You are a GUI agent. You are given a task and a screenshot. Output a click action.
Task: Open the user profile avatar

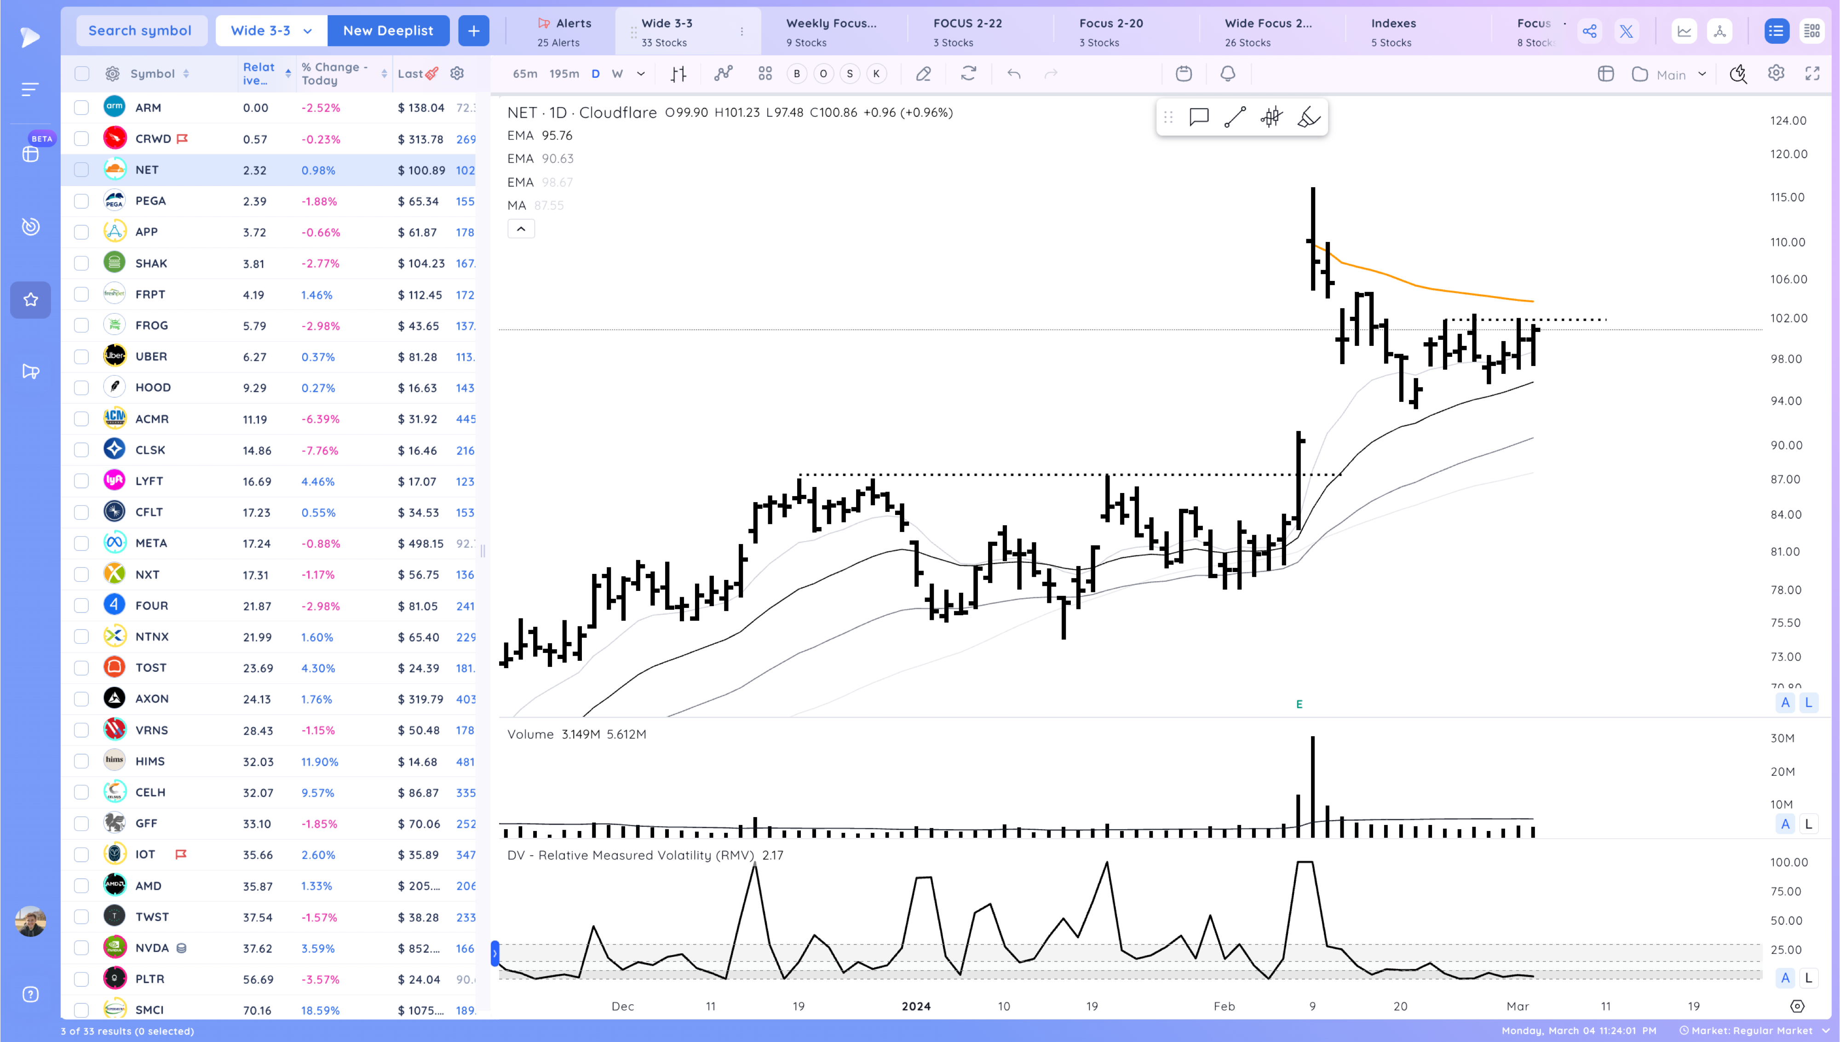tap(31, 921)
